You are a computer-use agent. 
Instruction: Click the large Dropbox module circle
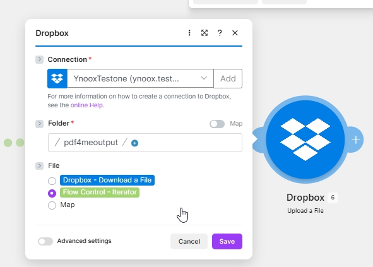coord(305,139)
